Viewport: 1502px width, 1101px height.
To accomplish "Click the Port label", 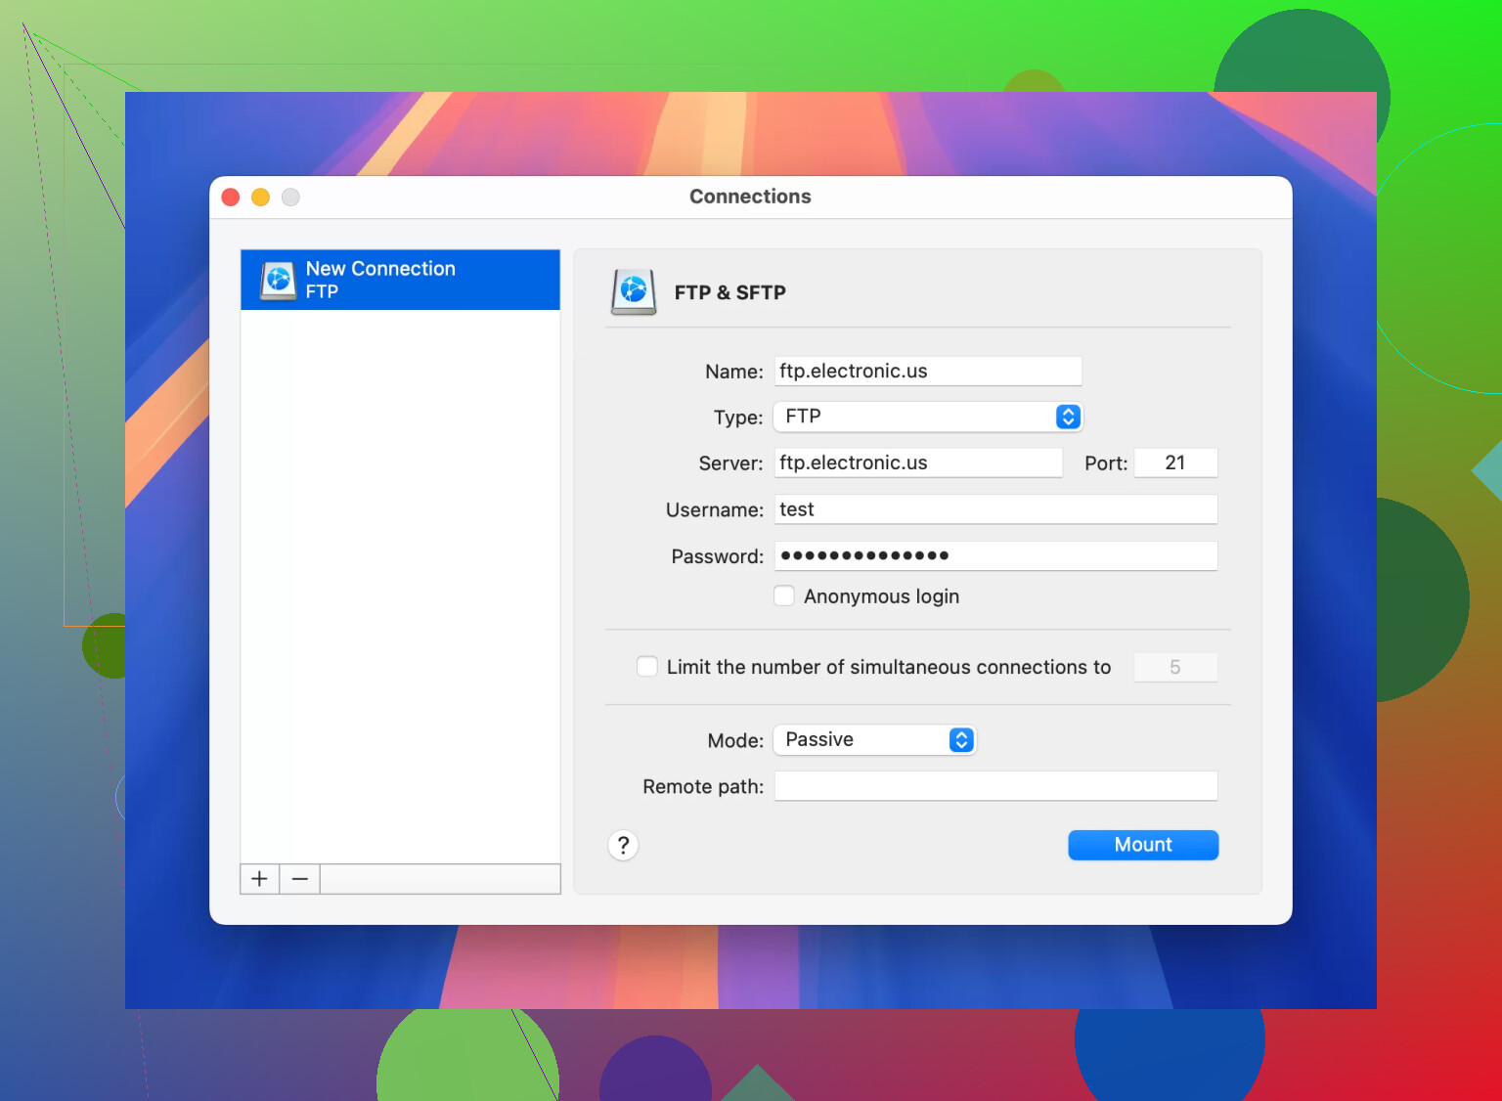I will pos(1106,463).
